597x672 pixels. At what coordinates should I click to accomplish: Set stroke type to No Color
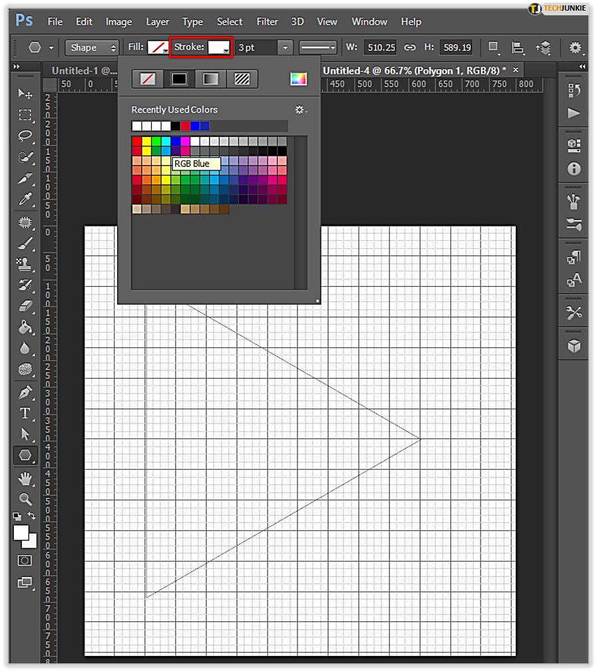pos(148,79)
